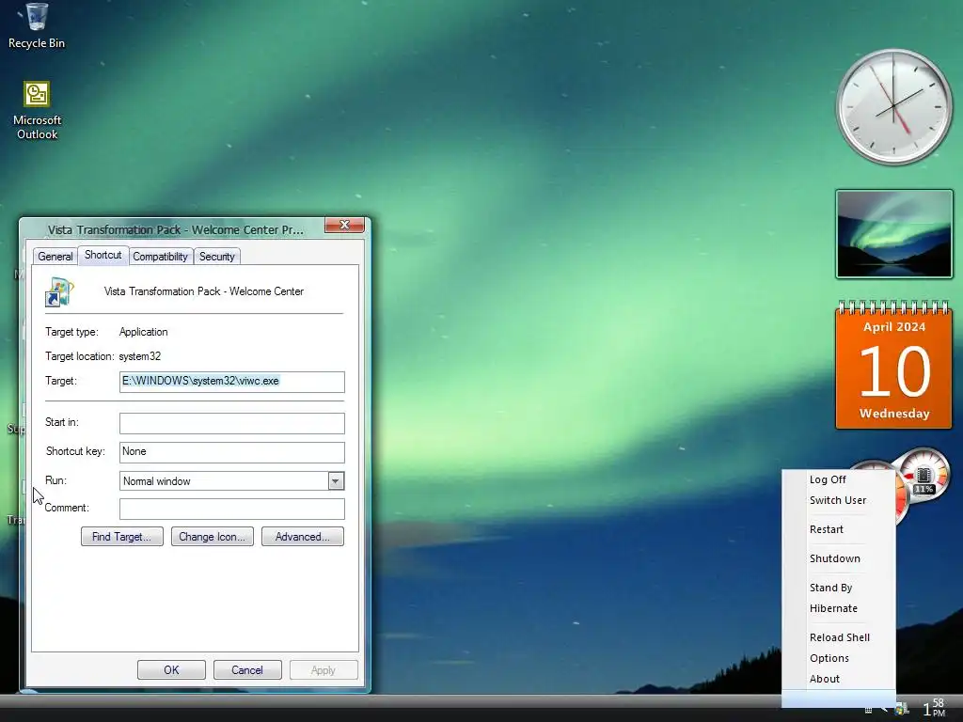Open the Recycle Bin desktop icon
The width and height of the screenshot is (963, 722).
pyautogui.click(x=37, y=25)
